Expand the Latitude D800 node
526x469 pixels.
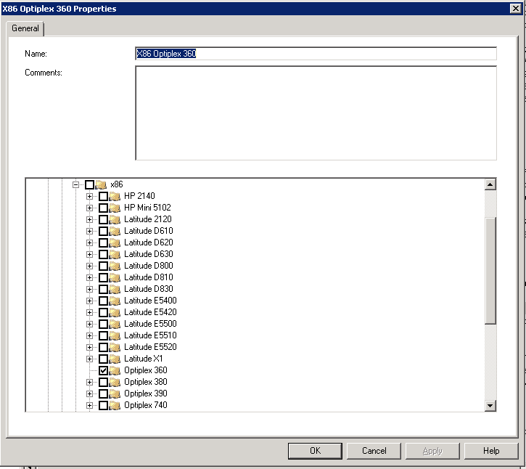(89, 266)
